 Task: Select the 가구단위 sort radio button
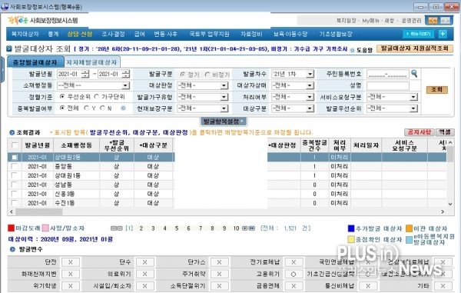click(x=97, y=96)
